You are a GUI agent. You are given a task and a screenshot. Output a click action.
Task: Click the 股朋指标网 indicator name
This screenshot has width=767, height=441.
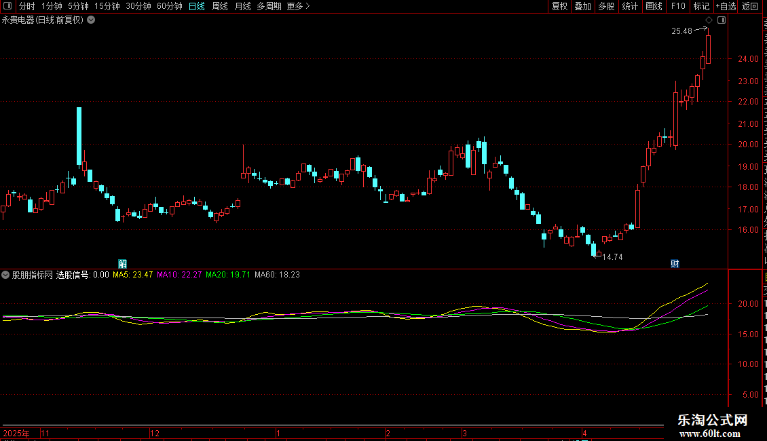[x=33, y=275]
